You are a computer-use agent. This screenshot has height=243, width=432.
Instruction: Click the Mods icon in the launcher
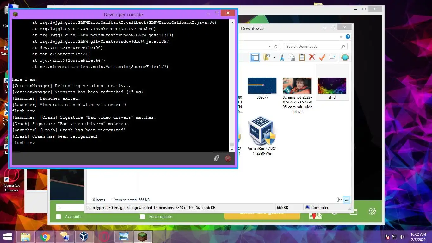315,215
